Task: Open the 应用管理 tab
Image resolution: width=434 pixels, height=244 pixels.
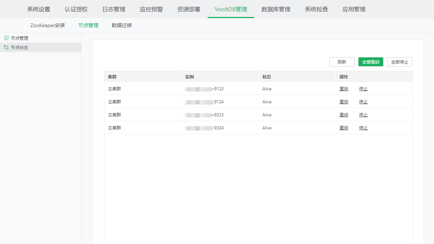Action: click(x=354, y=9)
